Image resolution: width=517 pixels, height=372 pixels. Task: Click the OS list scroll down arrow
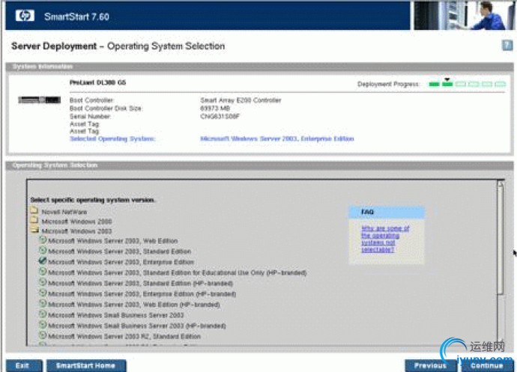pyautogui.click(x=501, y=341)
